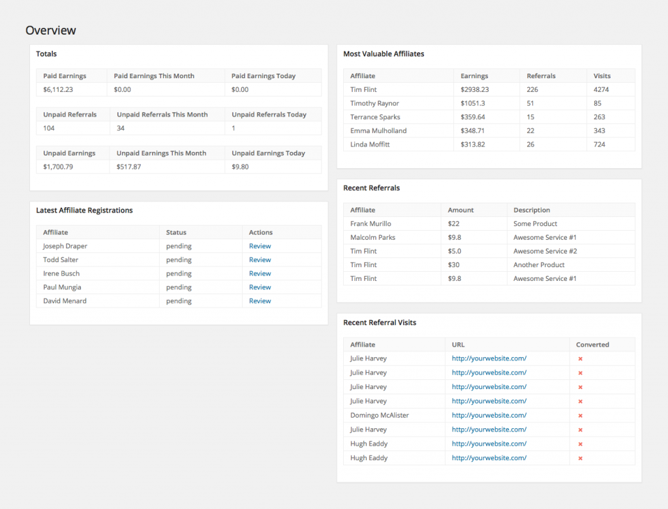Screen dimensions: 668x509
Task: Open David Menard's Review link
Action: coord(260,301)
